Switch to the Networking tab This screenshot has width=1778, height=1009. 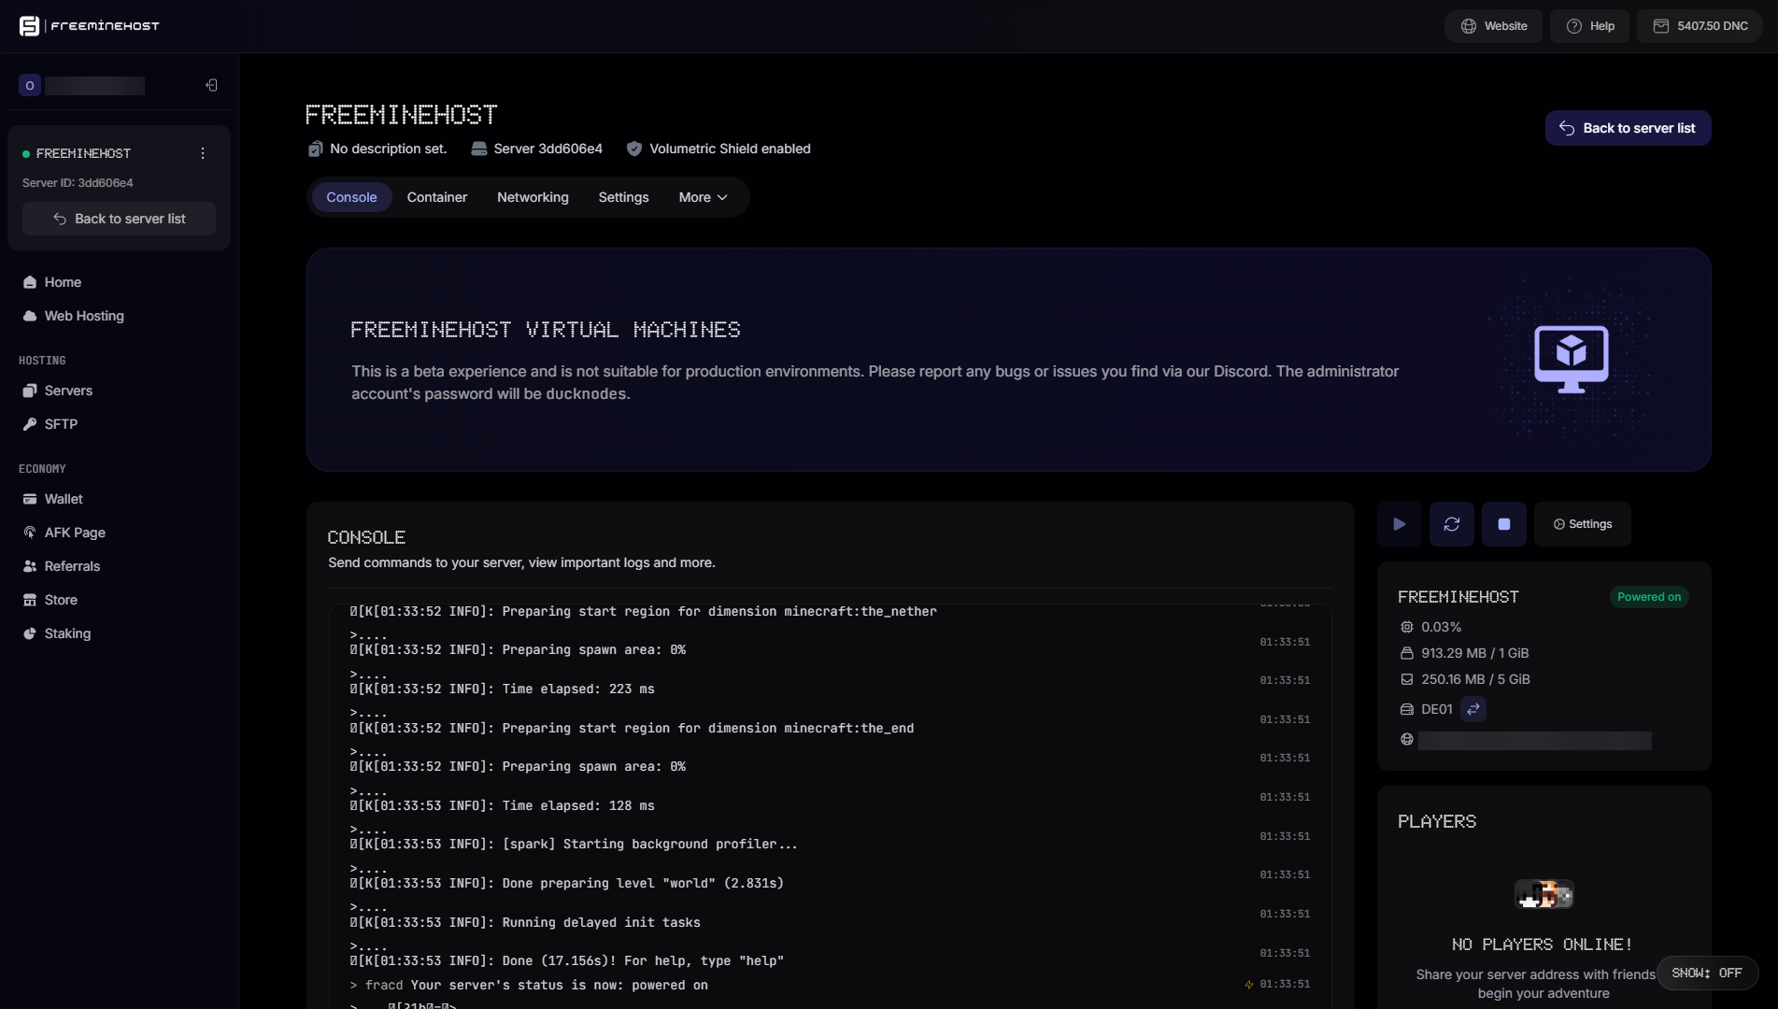(533, 197)
